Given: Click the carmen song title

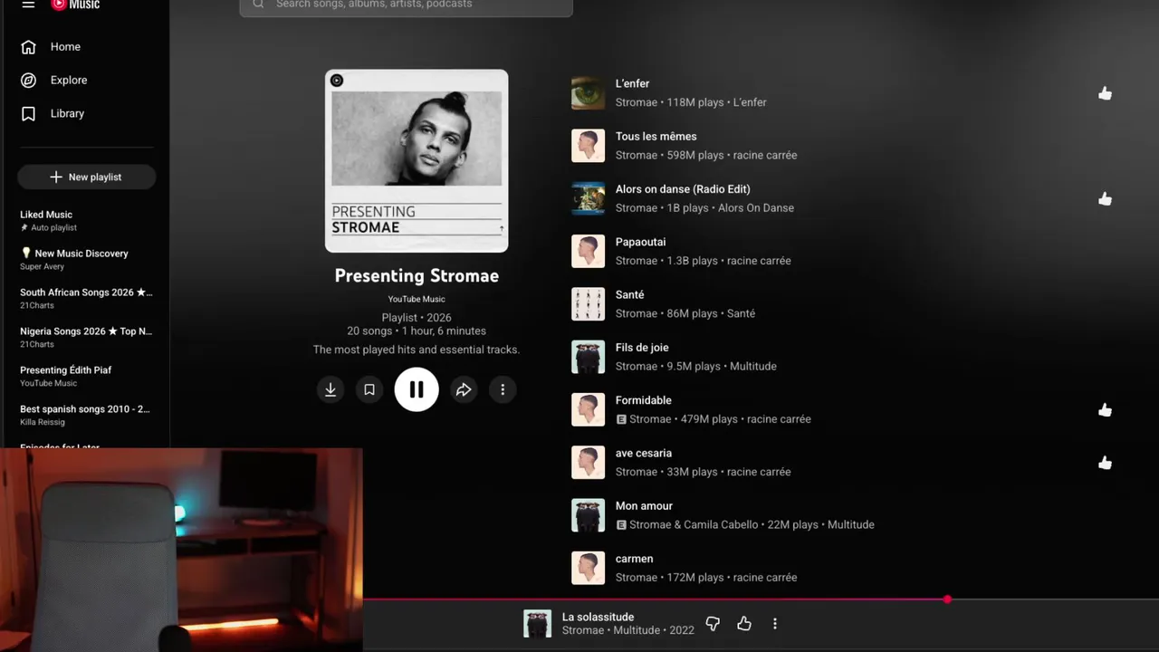Looking at the screenshot, I should 634,559.
